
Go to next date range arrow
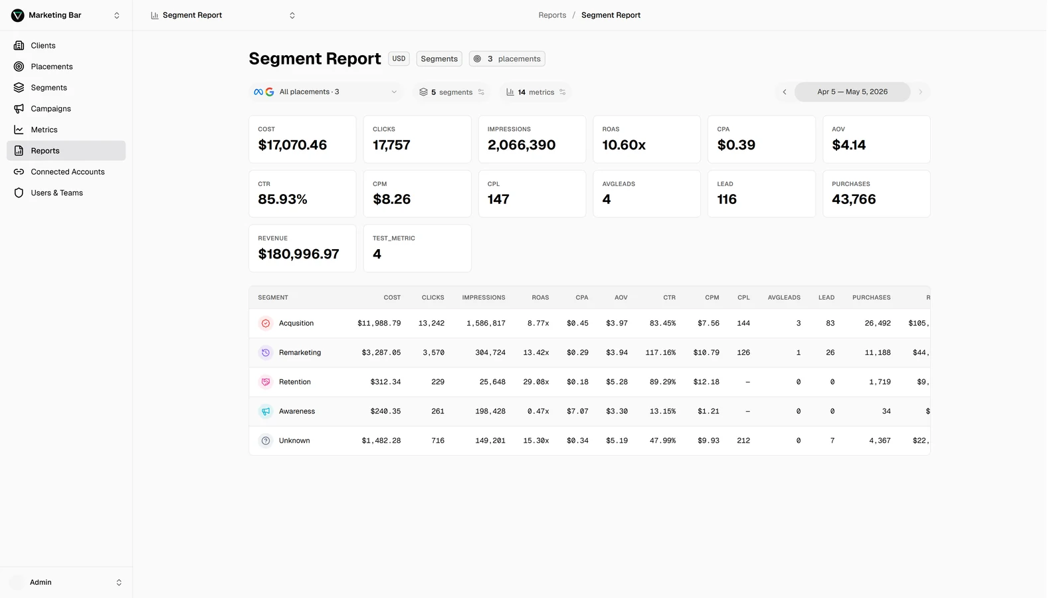[x=920, y=92]
